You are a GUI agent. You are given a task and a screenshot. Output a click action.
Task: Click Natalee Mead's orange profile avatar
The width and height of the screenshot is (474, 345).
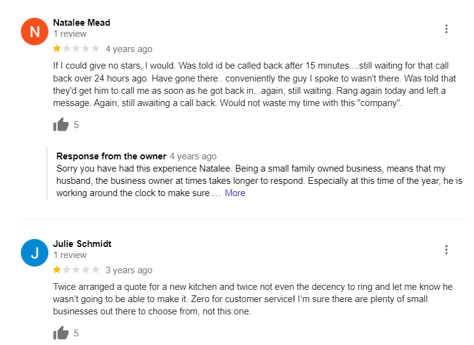click(x=34, y=32)
